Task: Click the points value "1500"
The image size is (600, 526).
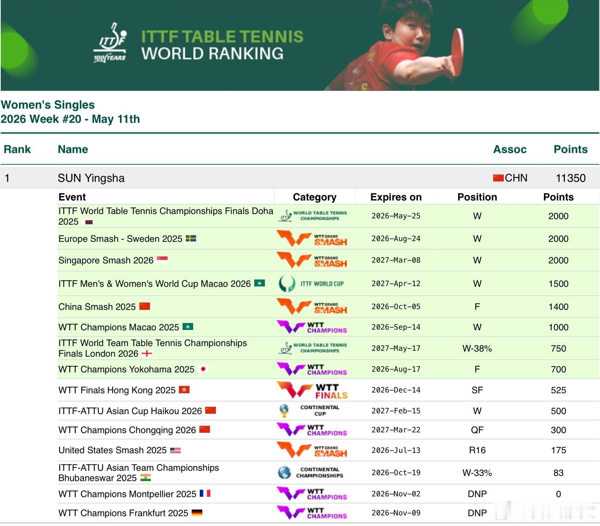Action: pyautogui.click(x=558, y=283)
